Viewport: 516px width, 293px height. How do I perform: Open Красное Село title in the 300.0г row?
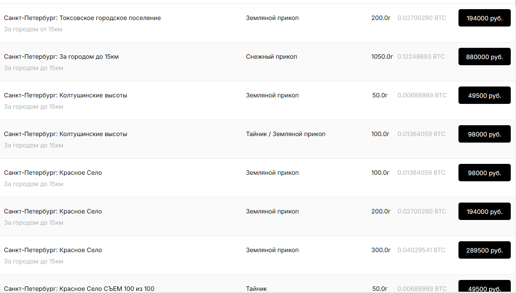coord(53,250)
